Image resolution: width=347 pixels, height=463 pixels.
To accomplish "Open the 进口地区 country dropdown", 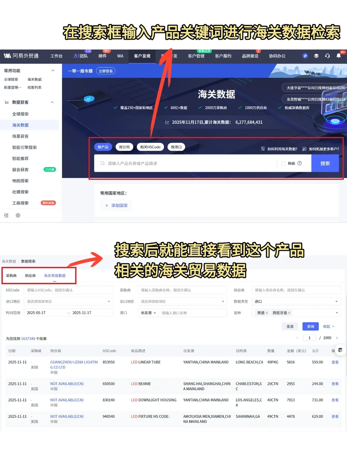I will pyautogui.click(x=68, y=301).
